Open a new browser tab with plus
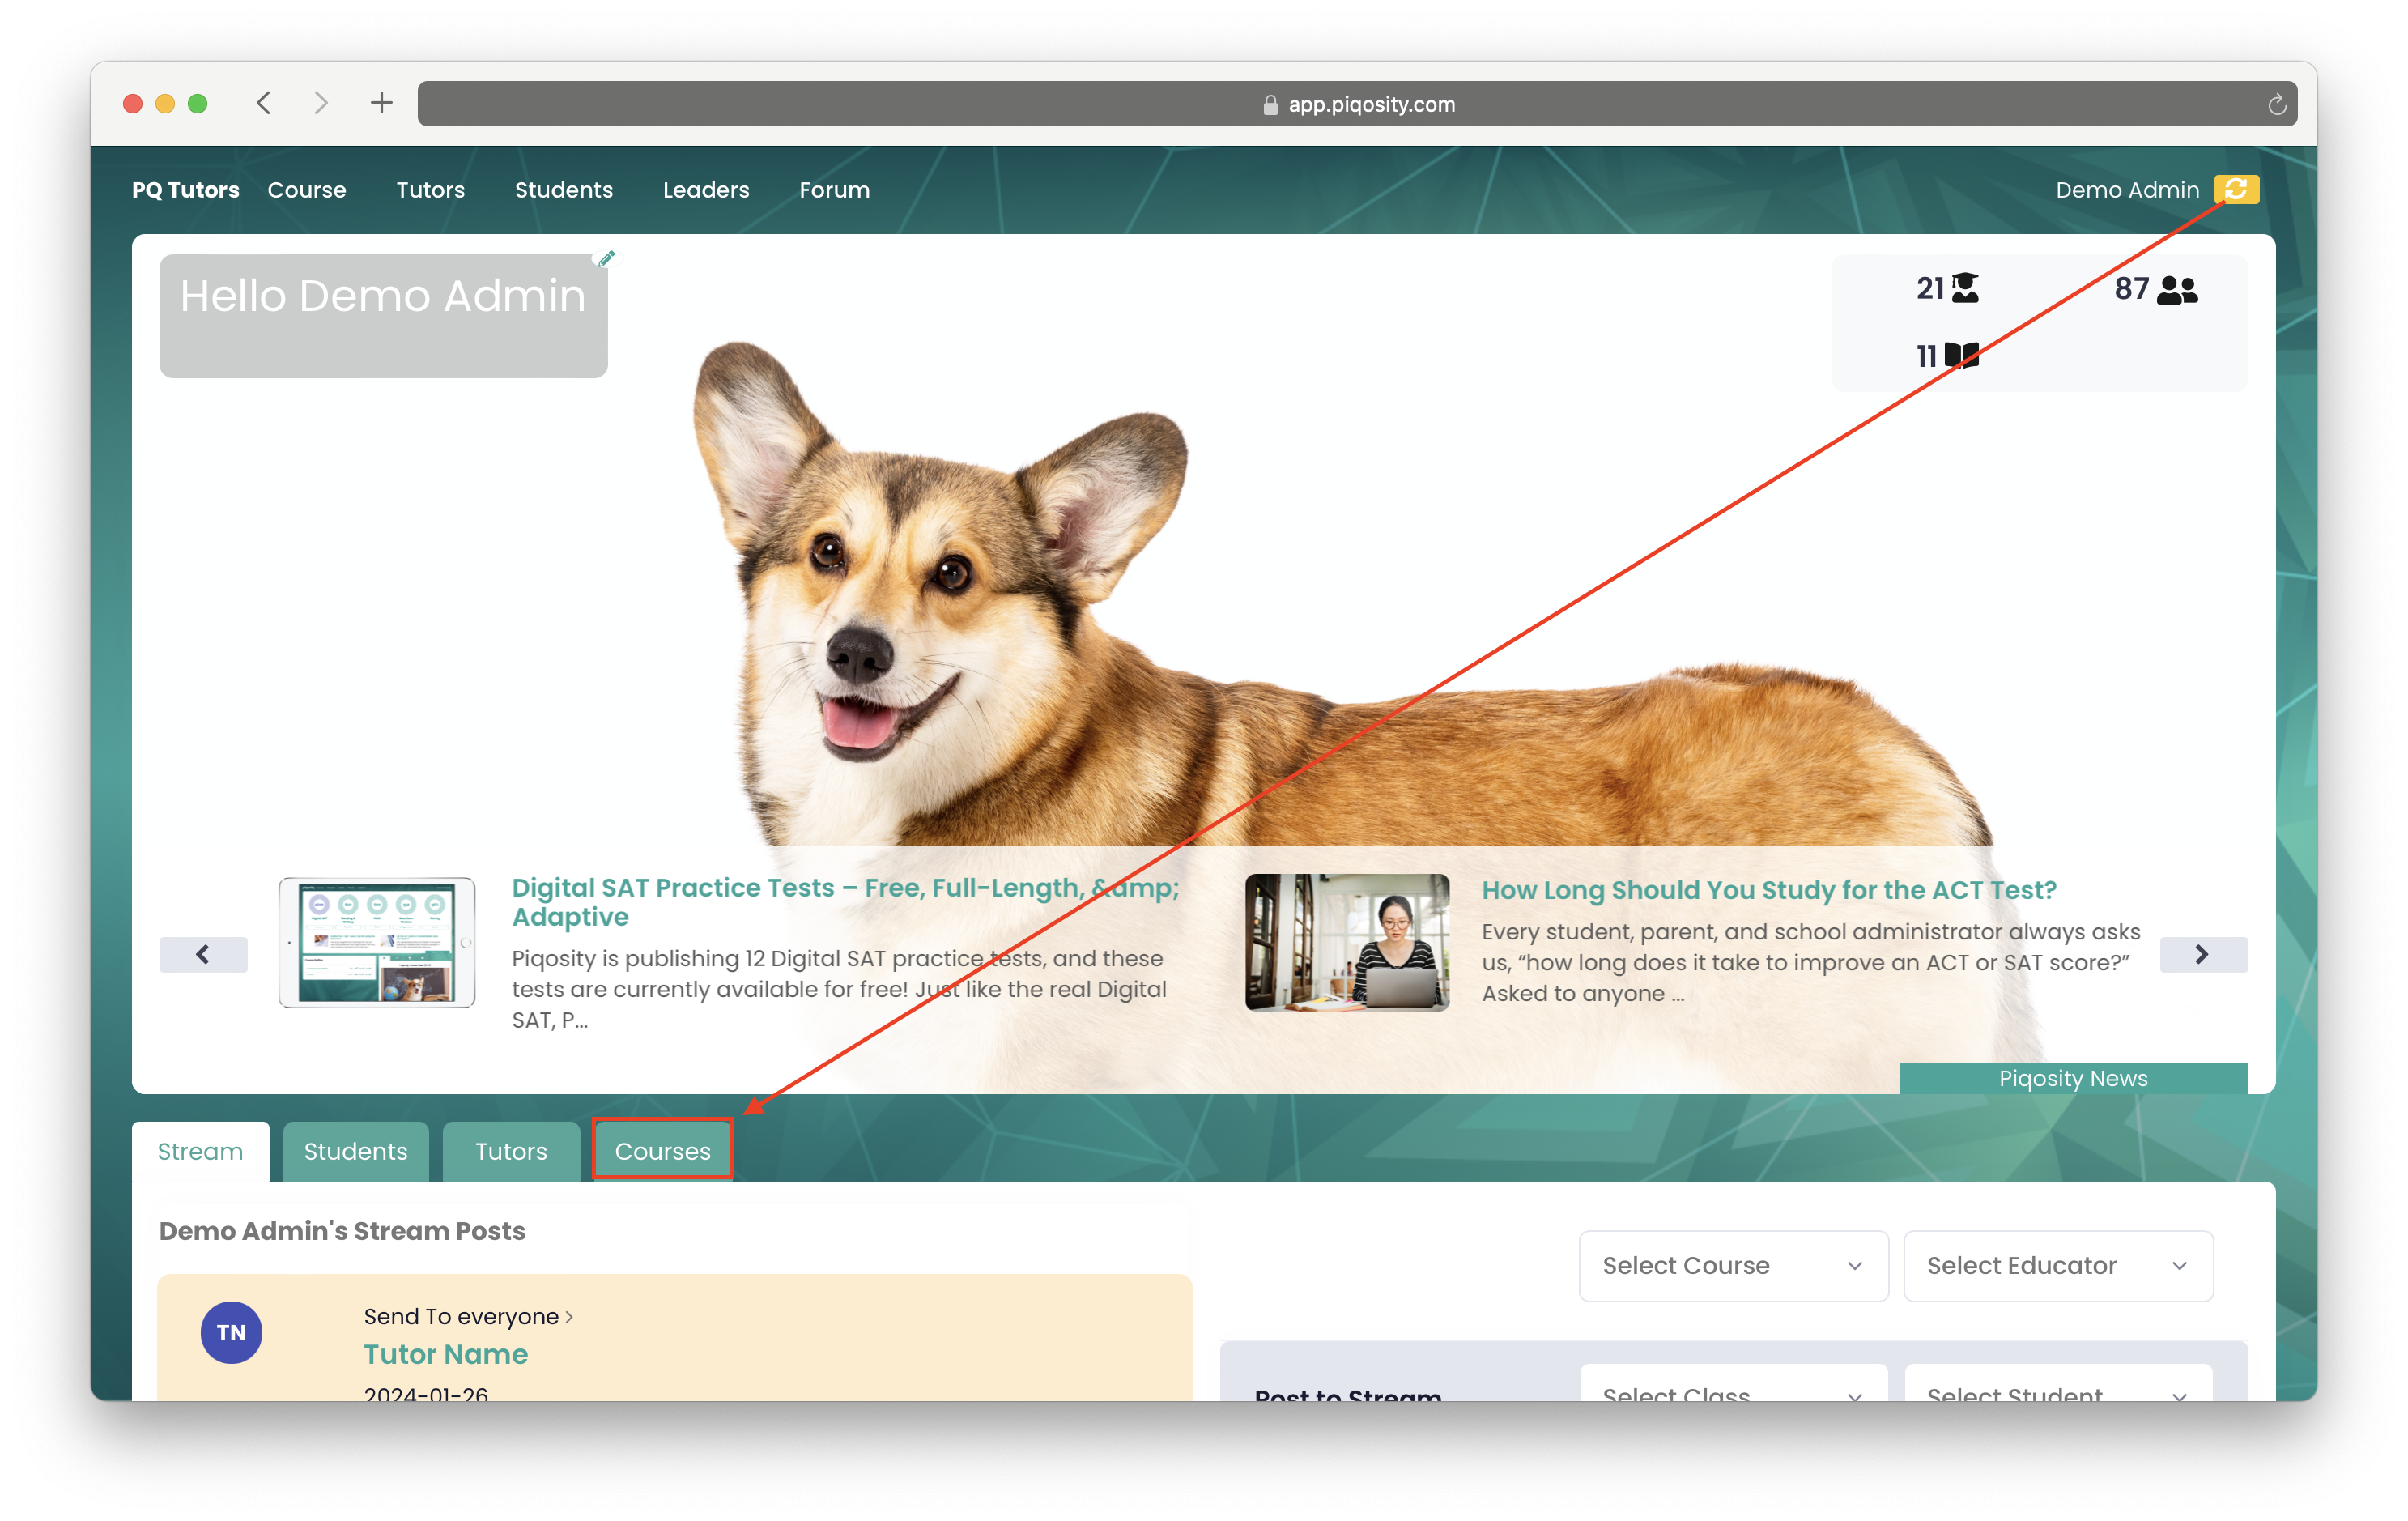The height and width of the screenshot is (1521, 2408). pyautogui.click(x=381, y=103)
